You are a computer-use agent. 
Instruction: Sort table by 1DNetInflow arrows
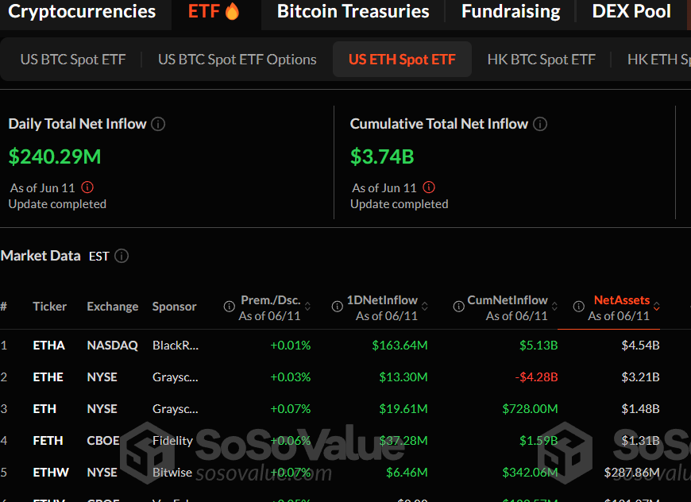point(425,307)
